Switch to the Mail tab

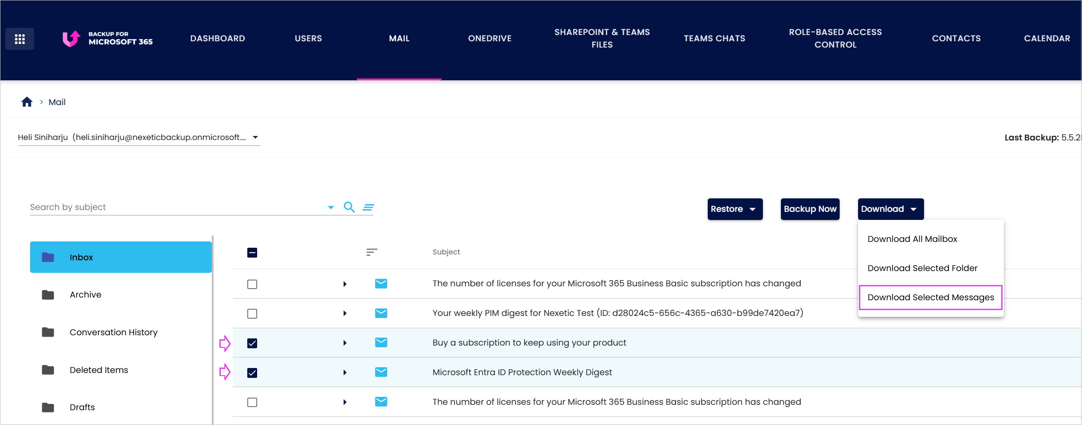point(399,39)
